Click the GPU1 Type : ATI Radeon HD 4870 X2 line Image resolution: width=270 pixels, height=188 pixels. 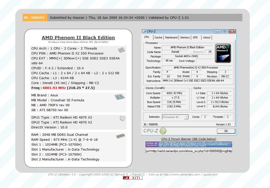62,117
